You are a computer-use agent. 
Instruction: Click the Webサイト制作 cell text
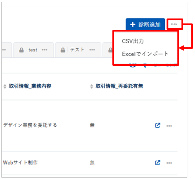point(20,162)
